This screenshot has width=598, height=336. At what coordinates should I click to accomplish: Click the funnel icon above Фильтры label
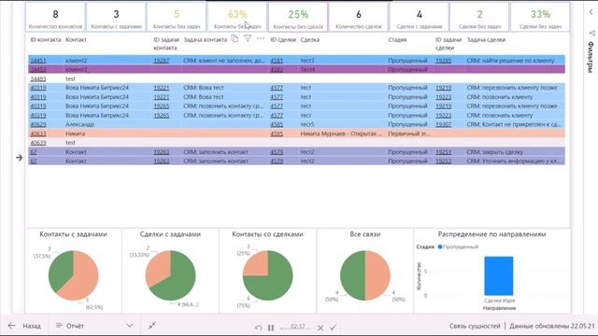[591, 34]
